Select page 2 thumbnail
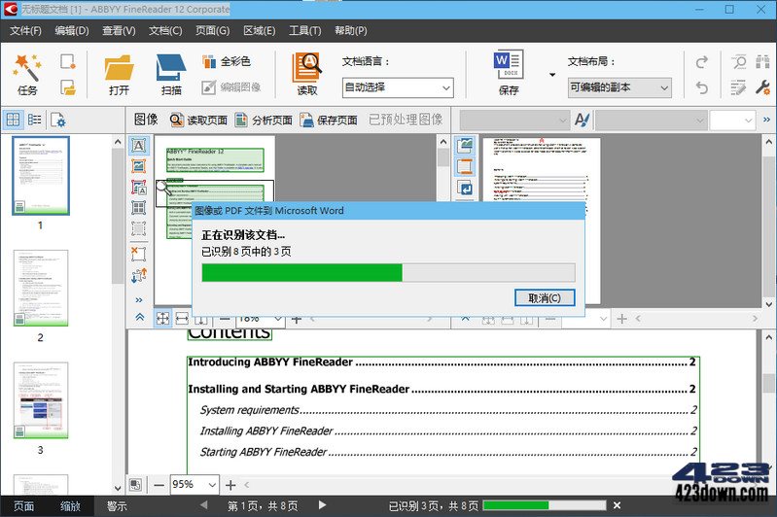The height and width of the screenshot is (517, 777). pos(41,288)
